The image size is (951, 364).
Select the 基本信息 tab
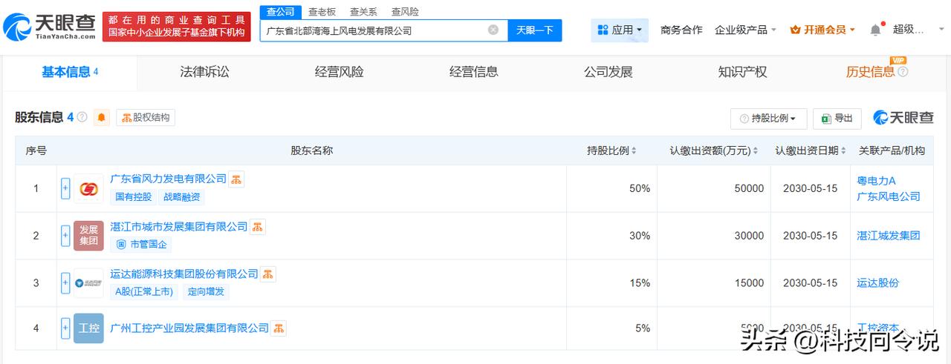click(x=70, y=72)
